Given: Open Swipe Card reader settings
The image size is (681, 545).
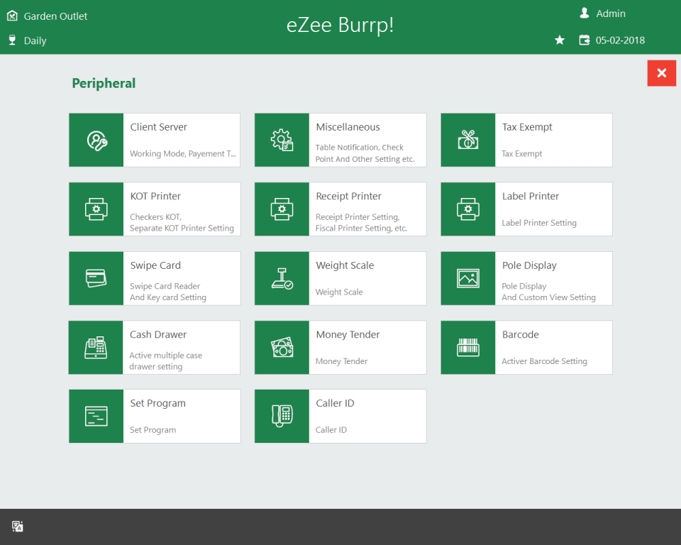Looking at the screenshot, I should (x=154, y=277).
